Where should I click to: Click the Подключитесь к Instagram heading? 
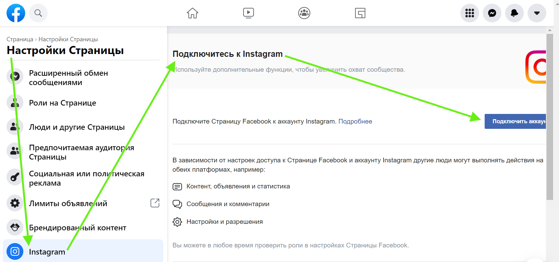click(228, 54)
